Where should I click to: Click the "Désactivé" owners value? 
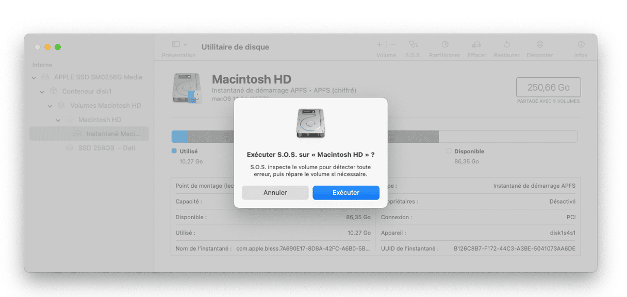(x=563, y=202)
